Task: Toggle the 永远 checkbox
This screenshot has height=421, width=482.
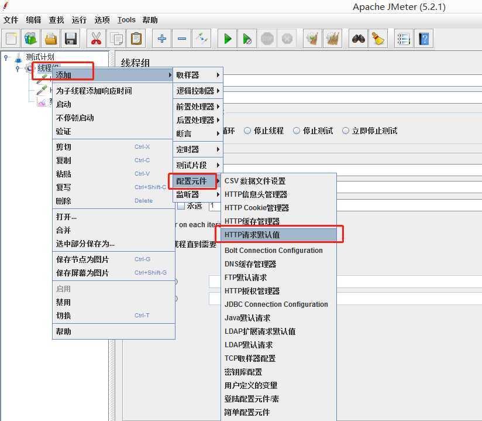Action: [181, 206]
